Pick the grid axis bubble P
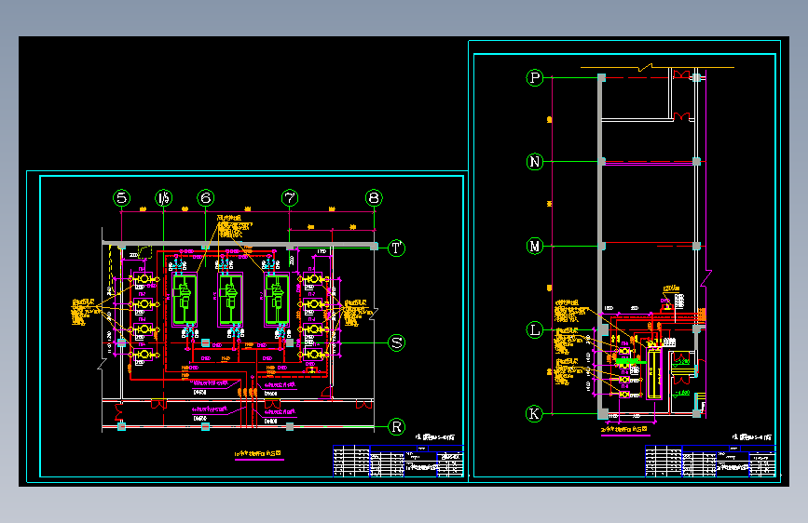The width and height of the screenshot is (808, 523). click(535, 78)
